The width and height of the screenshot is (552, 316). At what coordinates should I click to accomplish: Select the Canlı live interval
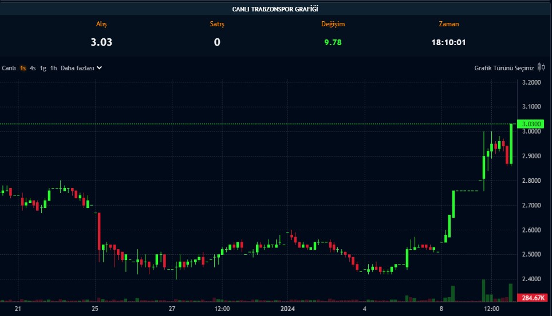[9, 68]
